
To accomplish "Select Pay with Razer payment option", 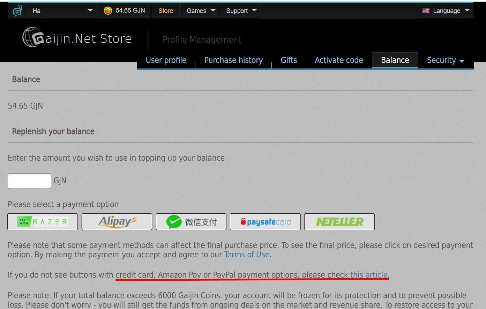I will click(x=43, y=222).
